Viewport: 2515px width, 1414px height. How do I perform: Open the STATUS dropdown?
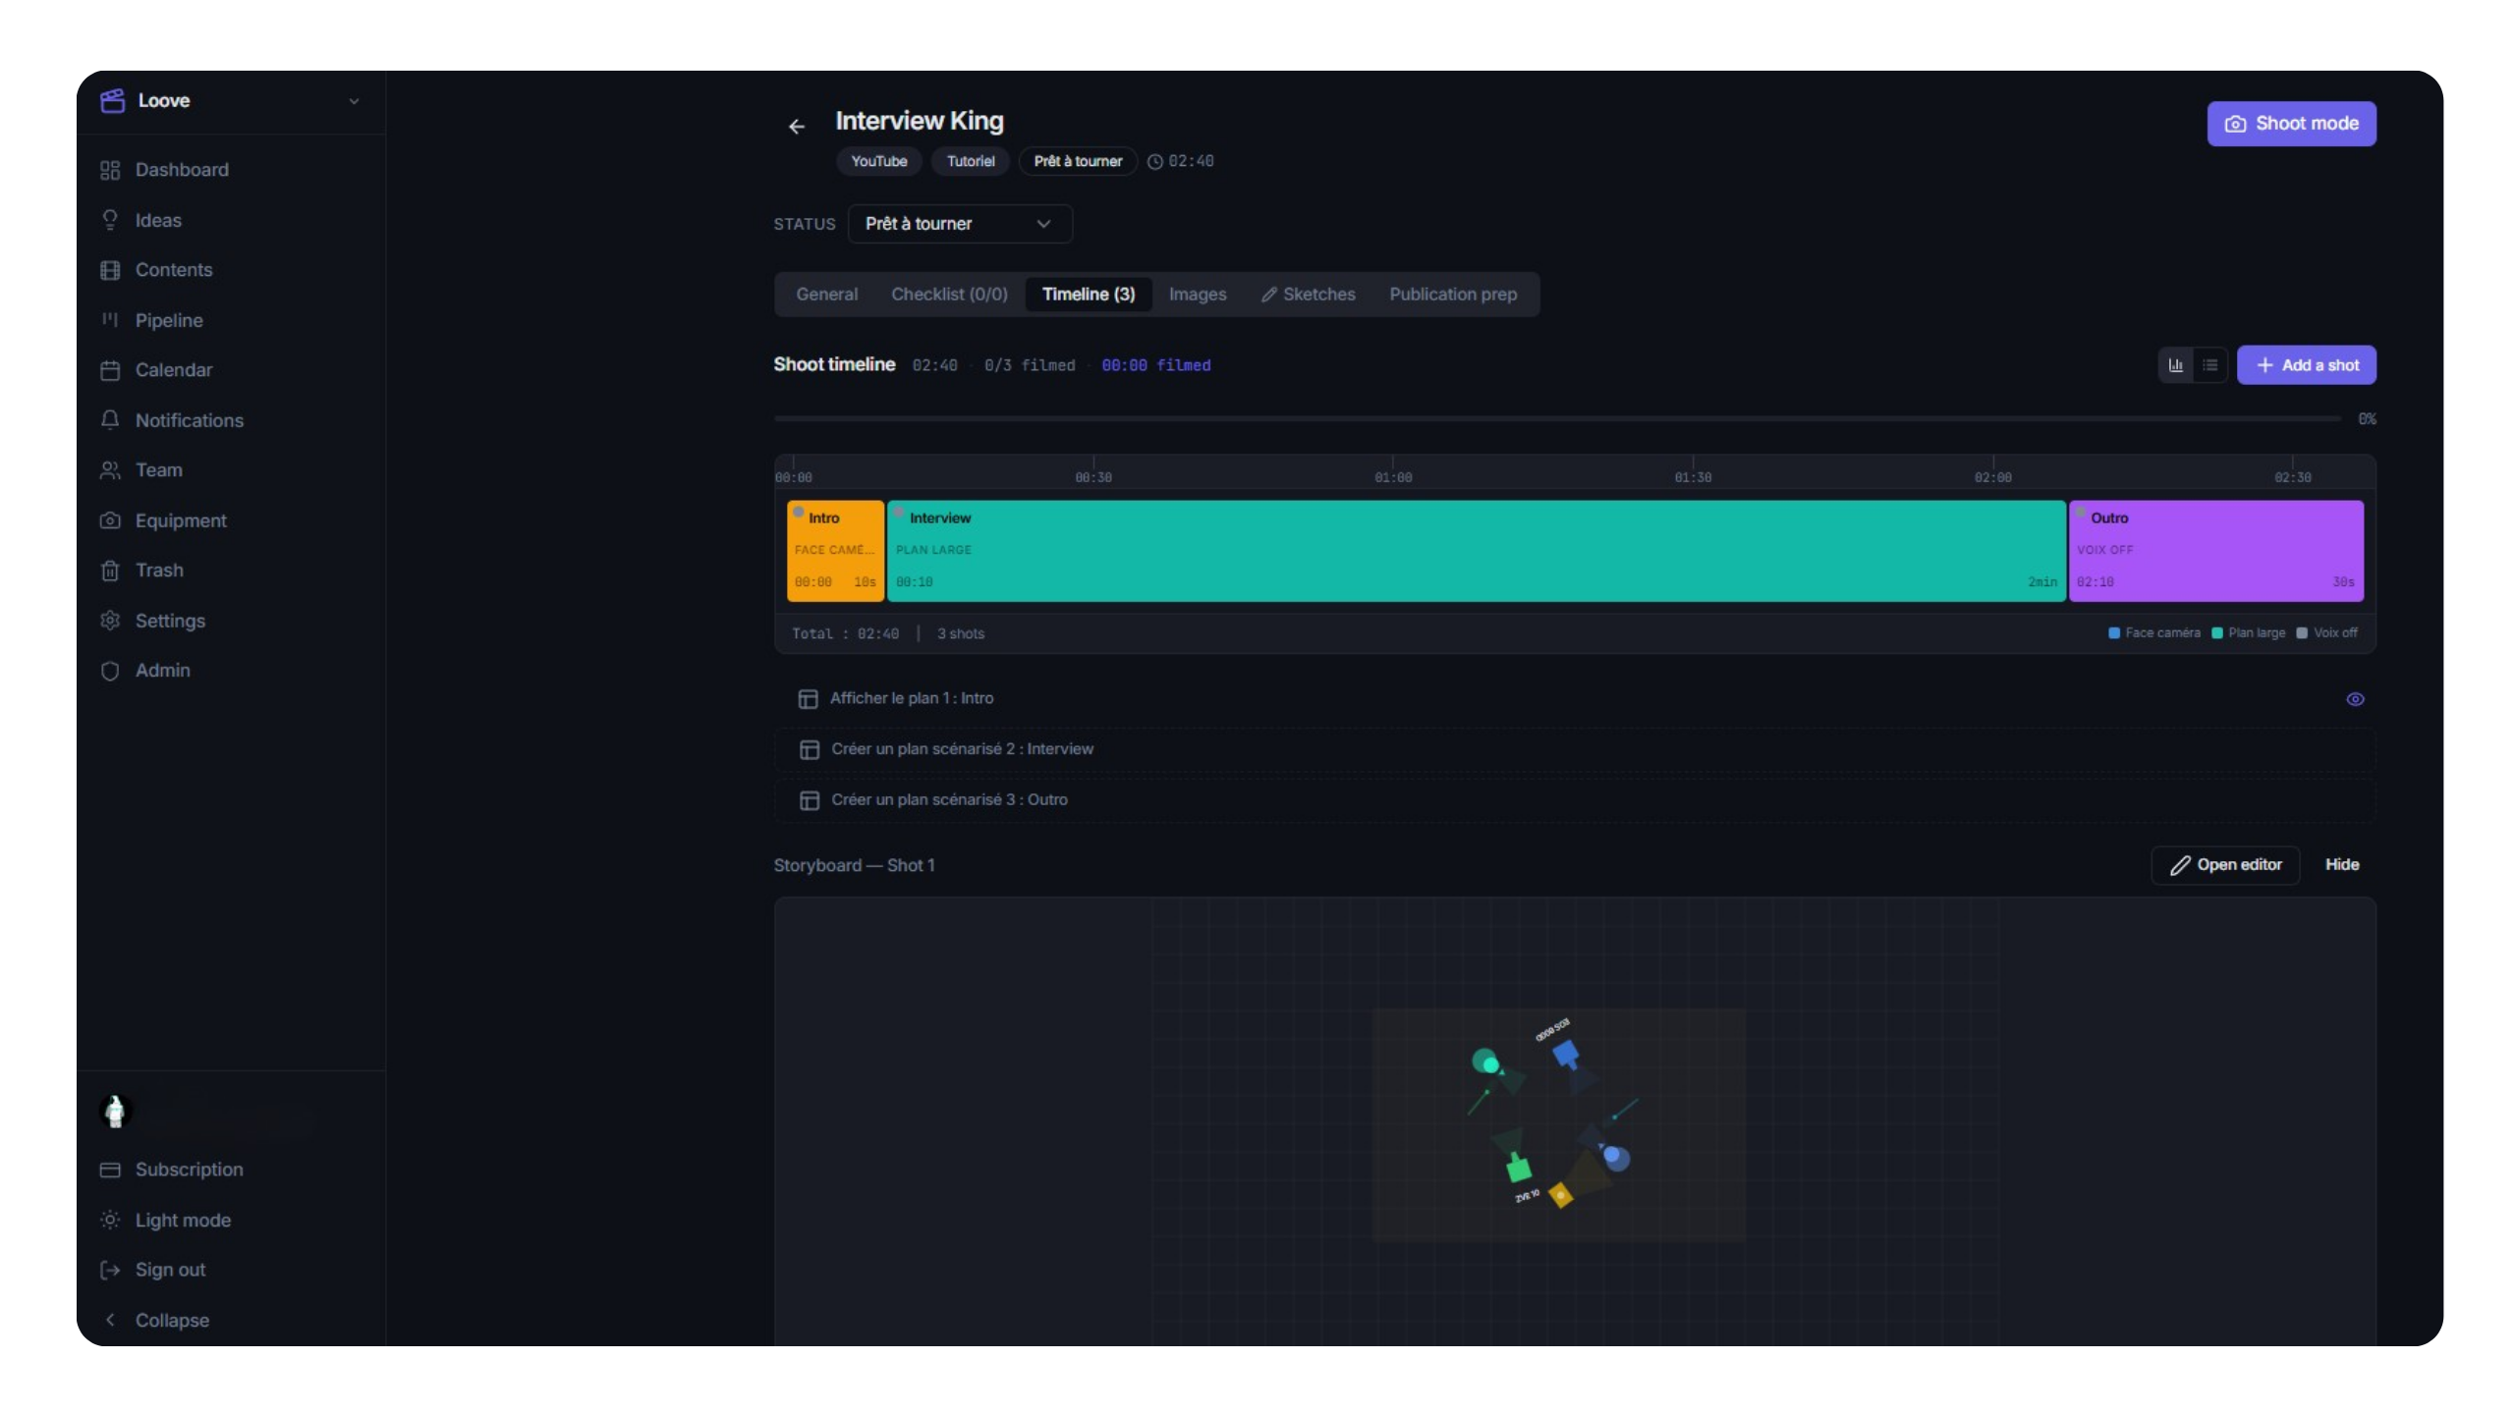point(959,224)
